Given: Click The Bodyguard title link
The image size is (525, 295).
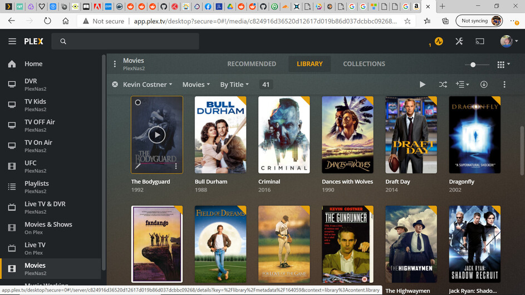Looking at the screenshot, I should click(151, 181).
